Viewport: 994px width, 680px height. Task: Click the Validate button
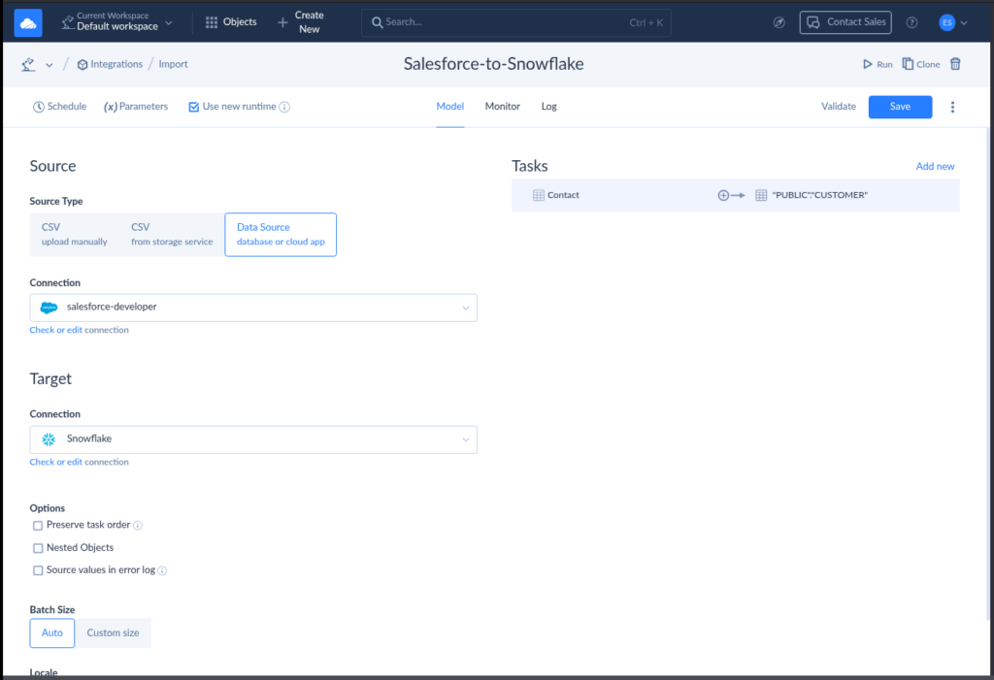839,107
